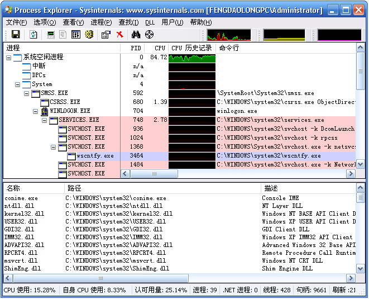This screenshot has height=299, width=369.
Task: Sort lower pane by 路径 column header
Action: click(162, 188)
